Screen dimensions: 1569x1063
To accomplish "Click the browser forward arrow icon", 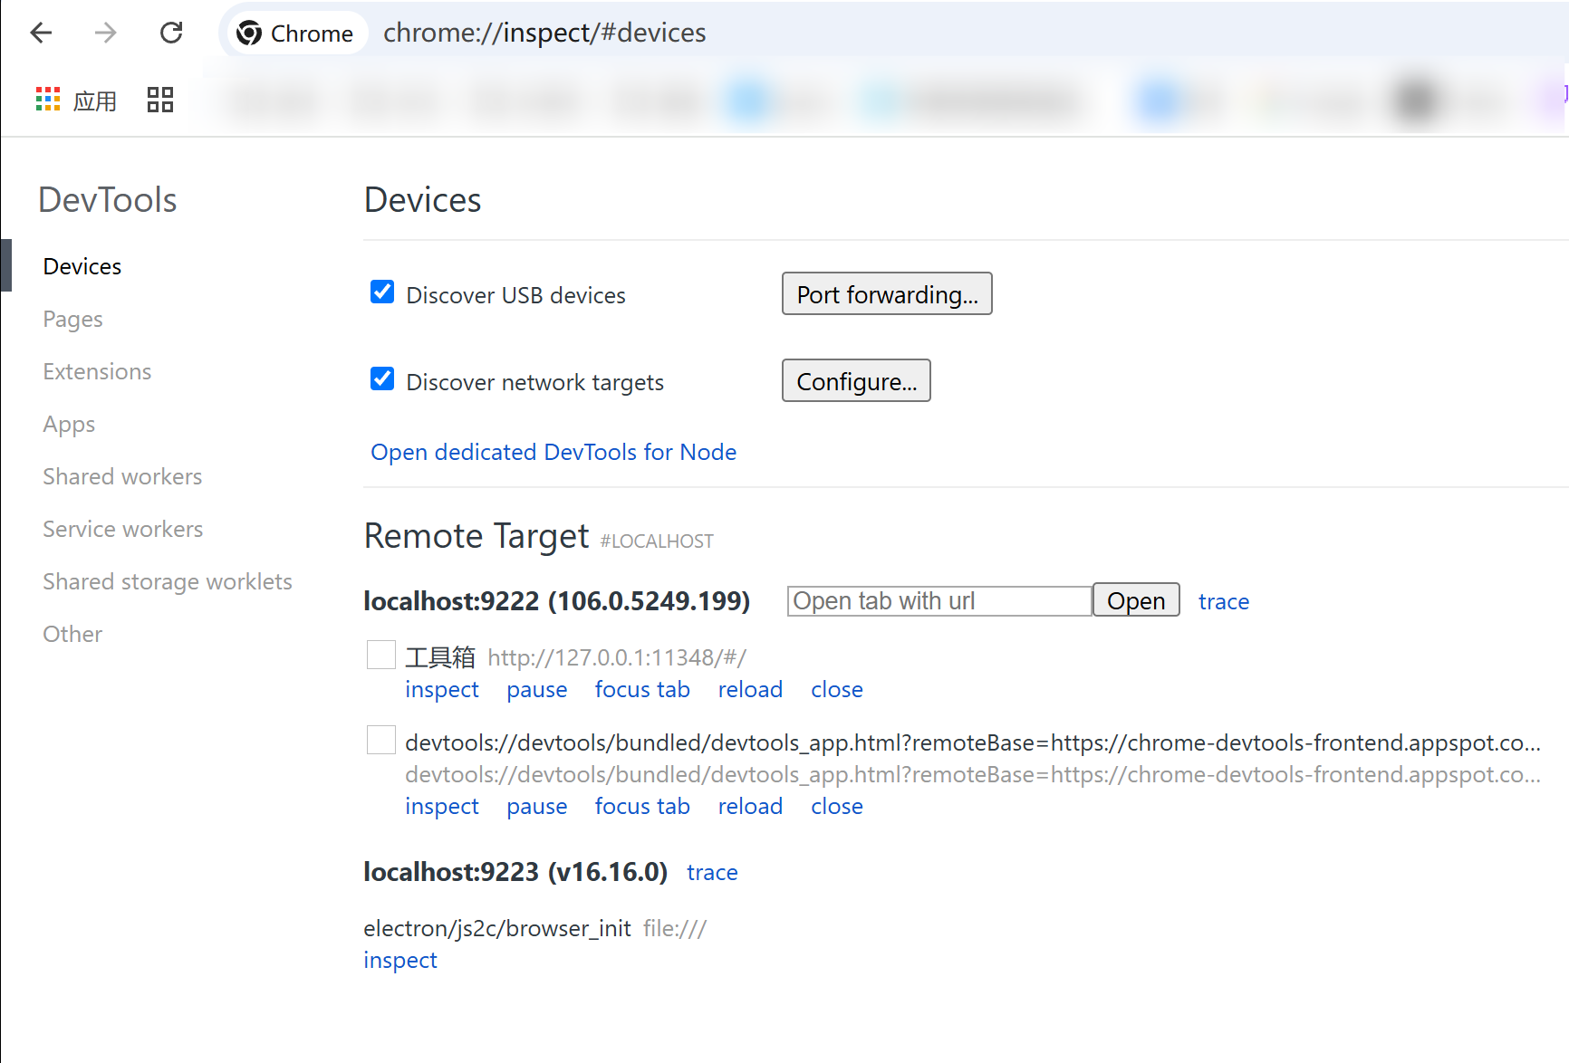I will click(106, 33).
